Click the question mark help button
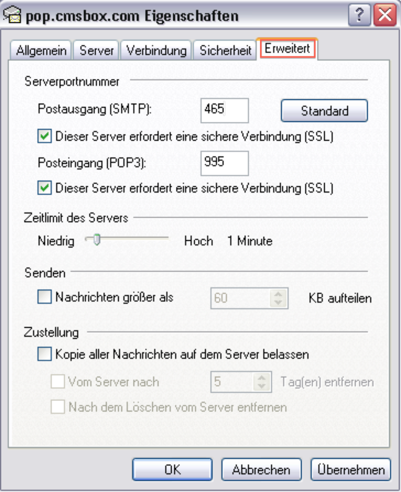The width and height of the screenshot is (401, 492). coord(359,16)
